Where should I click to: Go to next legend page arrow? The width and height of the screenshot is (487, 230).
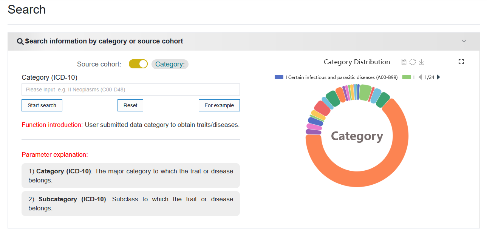(438, 77)
